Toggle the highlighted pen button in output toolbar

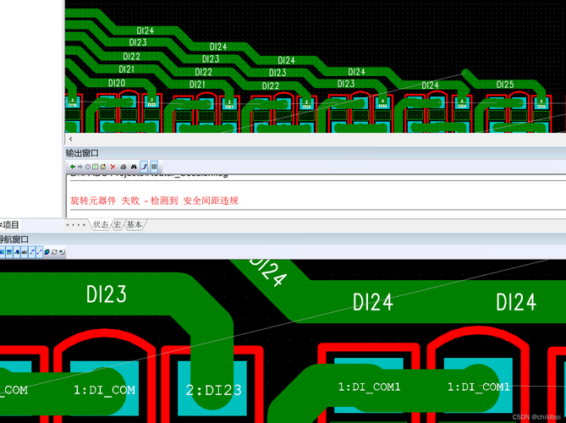[144, 167]
